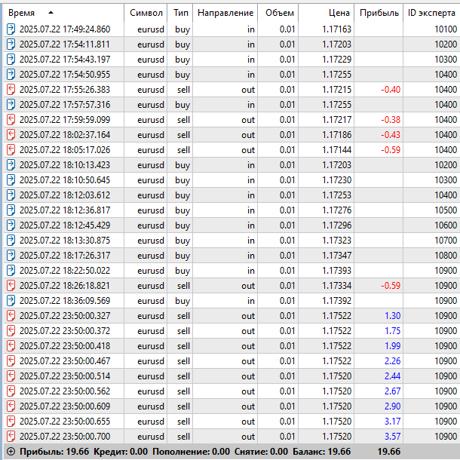Click the Символ column header

(x=146, y=13)
